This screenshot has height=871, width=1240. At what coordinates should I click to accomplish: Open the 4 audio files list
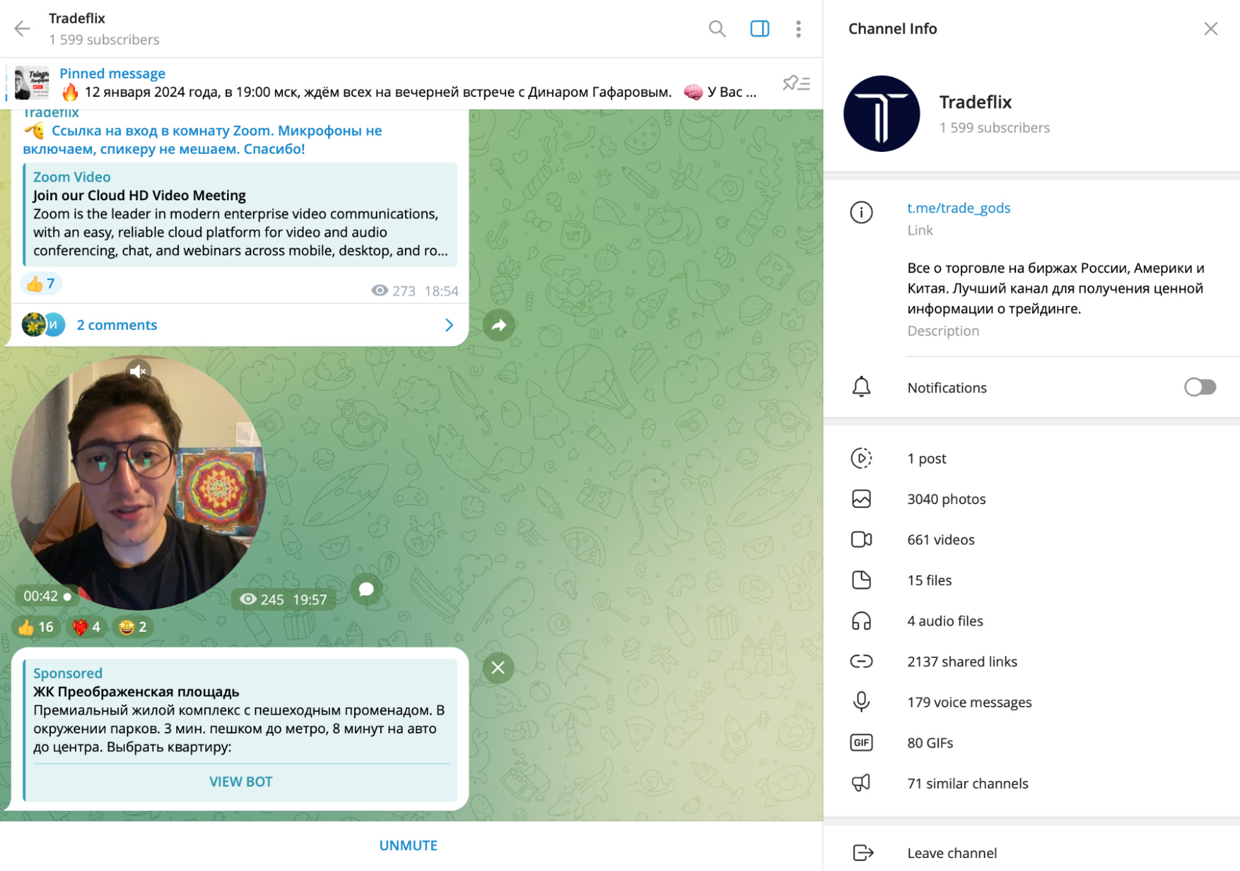tap(1032, 621)
